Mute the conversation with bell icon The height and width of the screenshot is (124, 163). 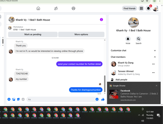(128, 39)
